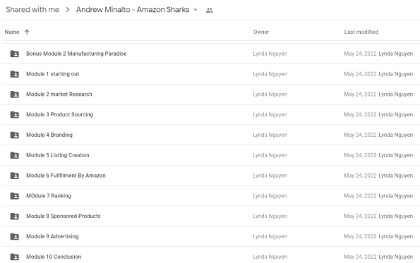Toggle the Name sort direction arrow
This screenshot has width=420, height=263.
point(27,32)
